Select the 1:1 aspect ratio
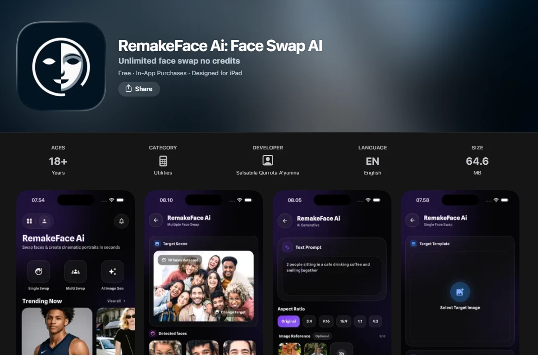Screen dimensions: 538x355 pyautogui.click(x=360, y=321)
